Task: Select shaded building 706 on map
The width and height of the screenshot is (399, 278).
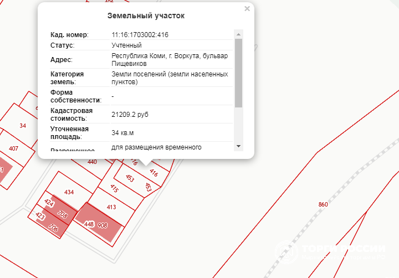Action: tap(53, 227)
